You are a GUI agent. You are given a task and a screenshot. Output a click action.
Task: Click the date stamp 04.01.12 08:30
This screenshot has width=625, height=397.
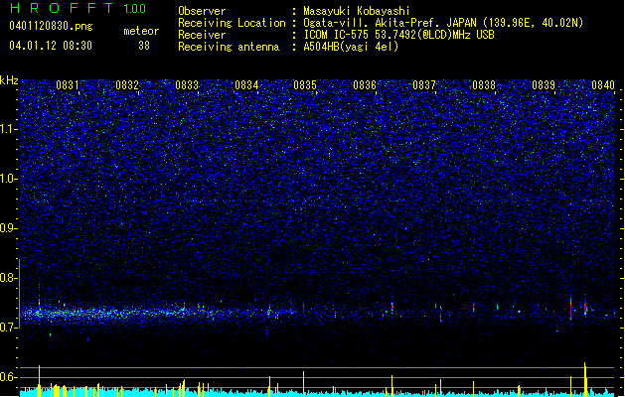[51, 46]
